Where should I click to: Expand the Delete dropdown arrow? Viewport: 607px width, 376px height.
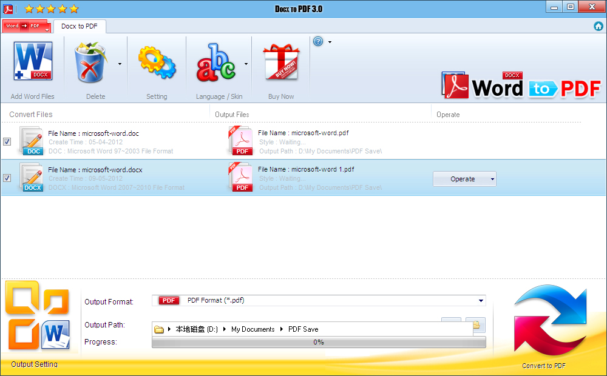(120, 64)
